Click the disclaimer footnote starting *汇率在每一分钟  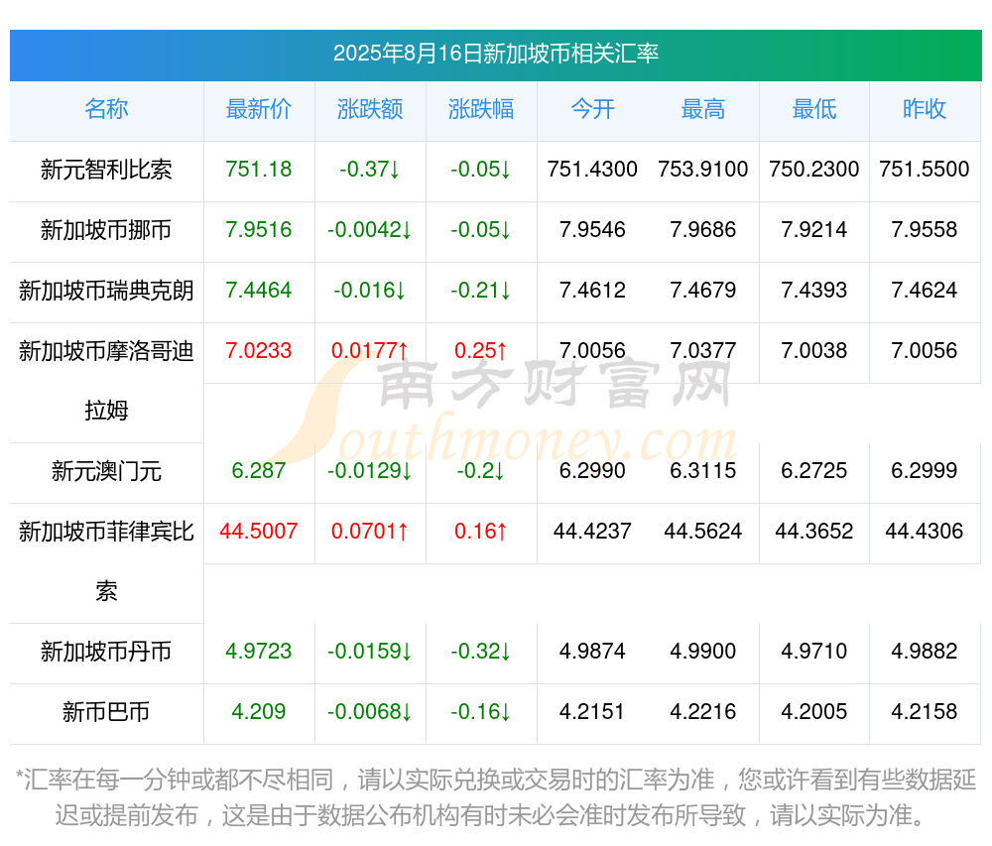click(x=496, y=798)
